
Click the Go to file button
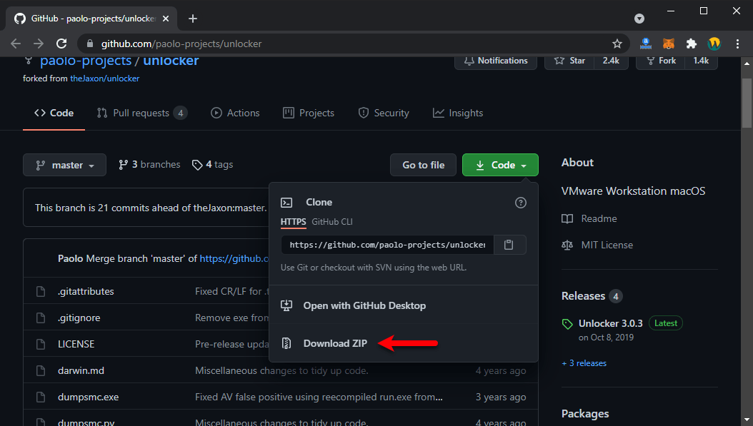[x=423, y=165]
